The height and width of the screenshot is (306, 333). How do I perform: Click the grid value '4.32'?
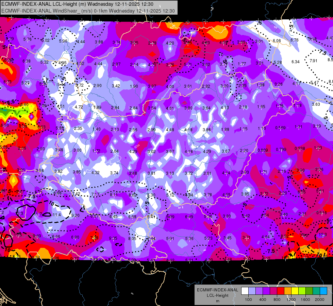(95, 173)
